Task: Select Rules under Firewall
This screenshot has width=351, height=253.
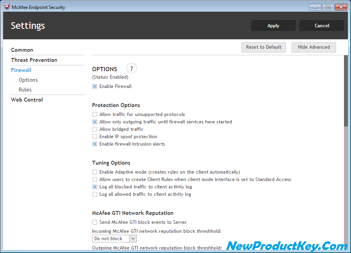Action: tap(25, 90)
